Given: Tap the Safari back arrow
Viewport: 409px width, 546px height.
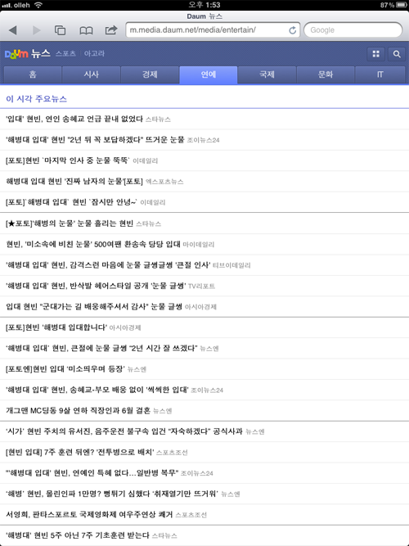Looking at the screenshot, I should (13, 30).
